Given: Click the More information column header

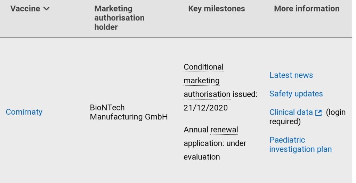Looking at the screenshot, I should [307, 9].
